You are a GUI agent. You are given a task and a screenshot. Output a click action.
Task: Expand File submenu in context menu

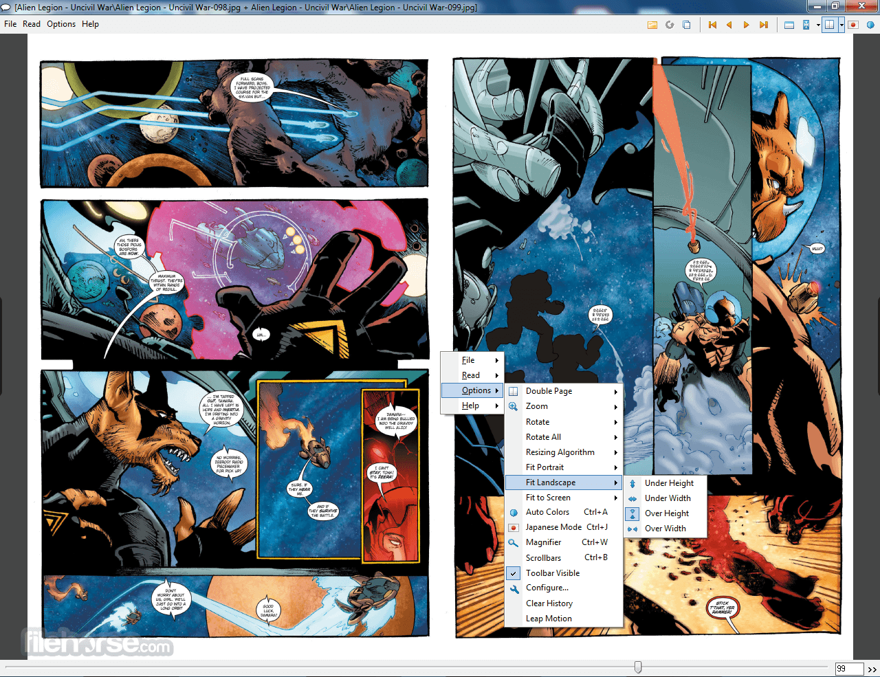coord(472,360)
